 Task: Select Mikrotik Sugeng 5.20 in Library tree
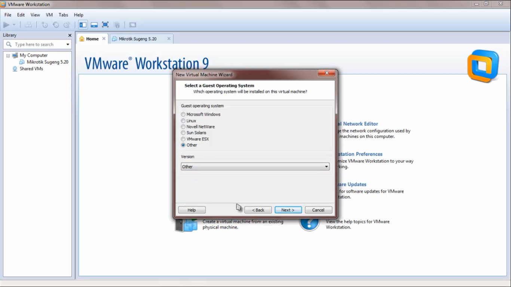tap(48, 62)
